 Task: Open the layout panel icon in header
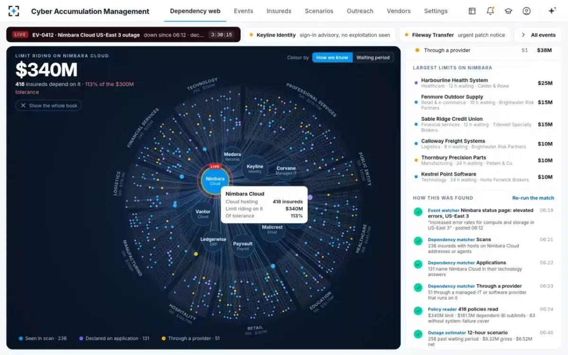[x=472, y=11]
